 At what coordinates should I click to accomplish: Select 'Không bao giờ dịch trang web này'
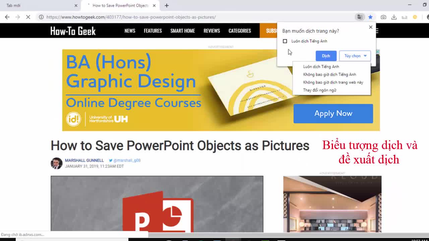pos(333,82)
